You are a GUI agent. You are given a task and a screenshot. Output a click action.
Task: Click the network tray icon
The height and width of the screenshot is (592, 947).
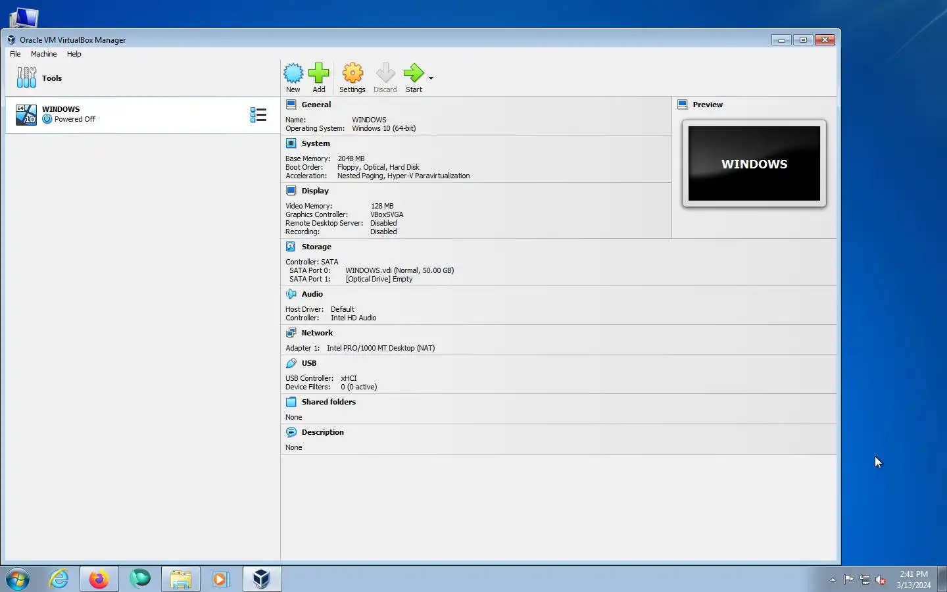(x=865, y=580)
